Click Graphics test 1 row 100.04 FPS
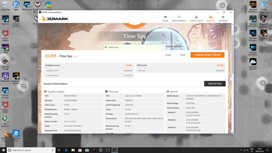The height and width of the screenshot is (153, 272). click(x=89, y=71)
